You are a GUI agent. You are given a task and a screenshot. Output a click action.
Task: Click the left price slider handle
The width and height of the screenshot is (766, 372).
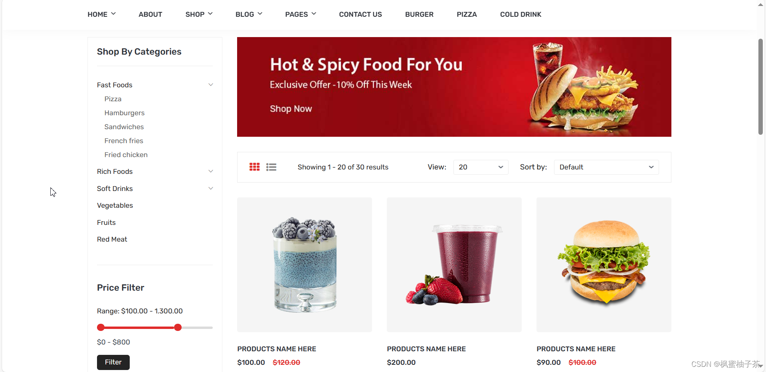pyautogui.click(x=101, y=327)
